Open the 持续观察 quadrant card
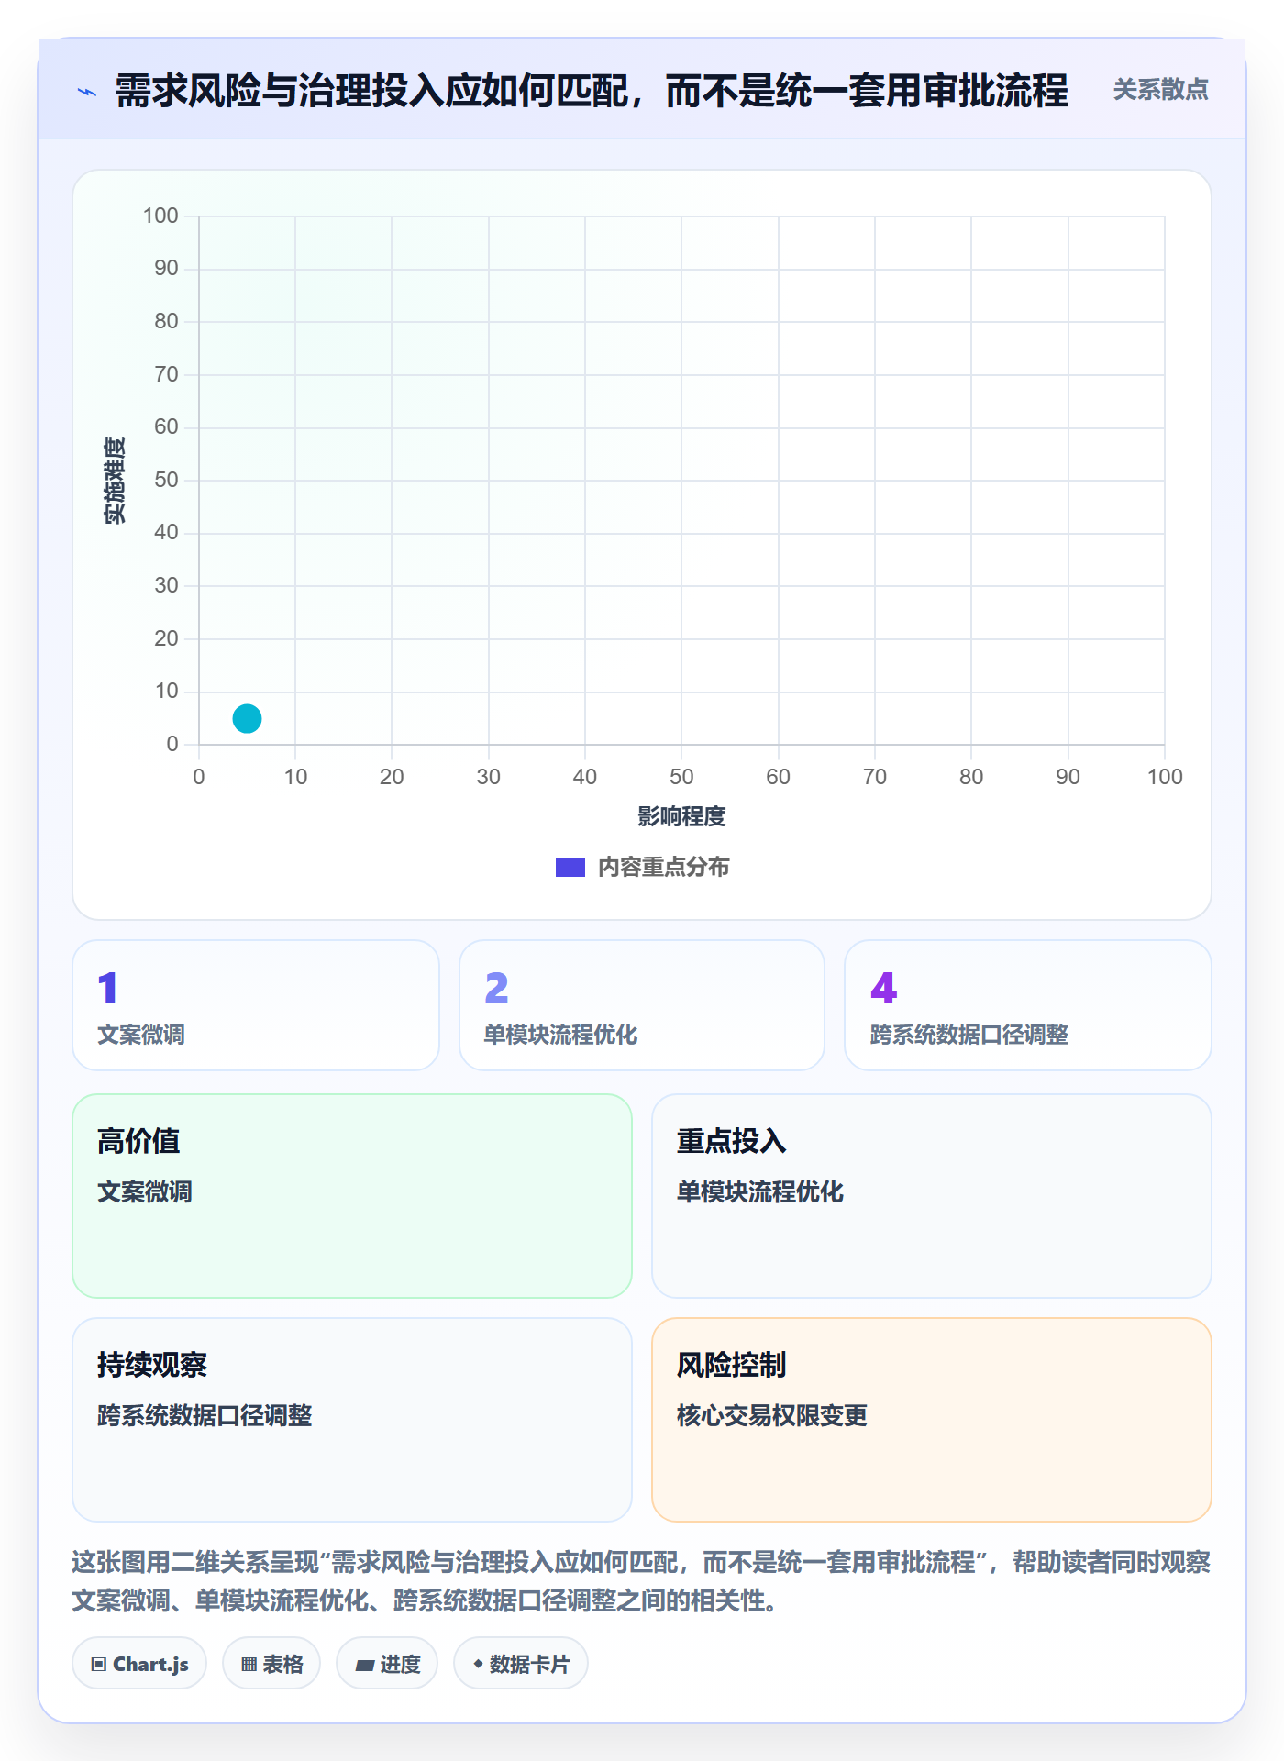This screenshot has width=1284, height=1761. [x=352, y=1420]
